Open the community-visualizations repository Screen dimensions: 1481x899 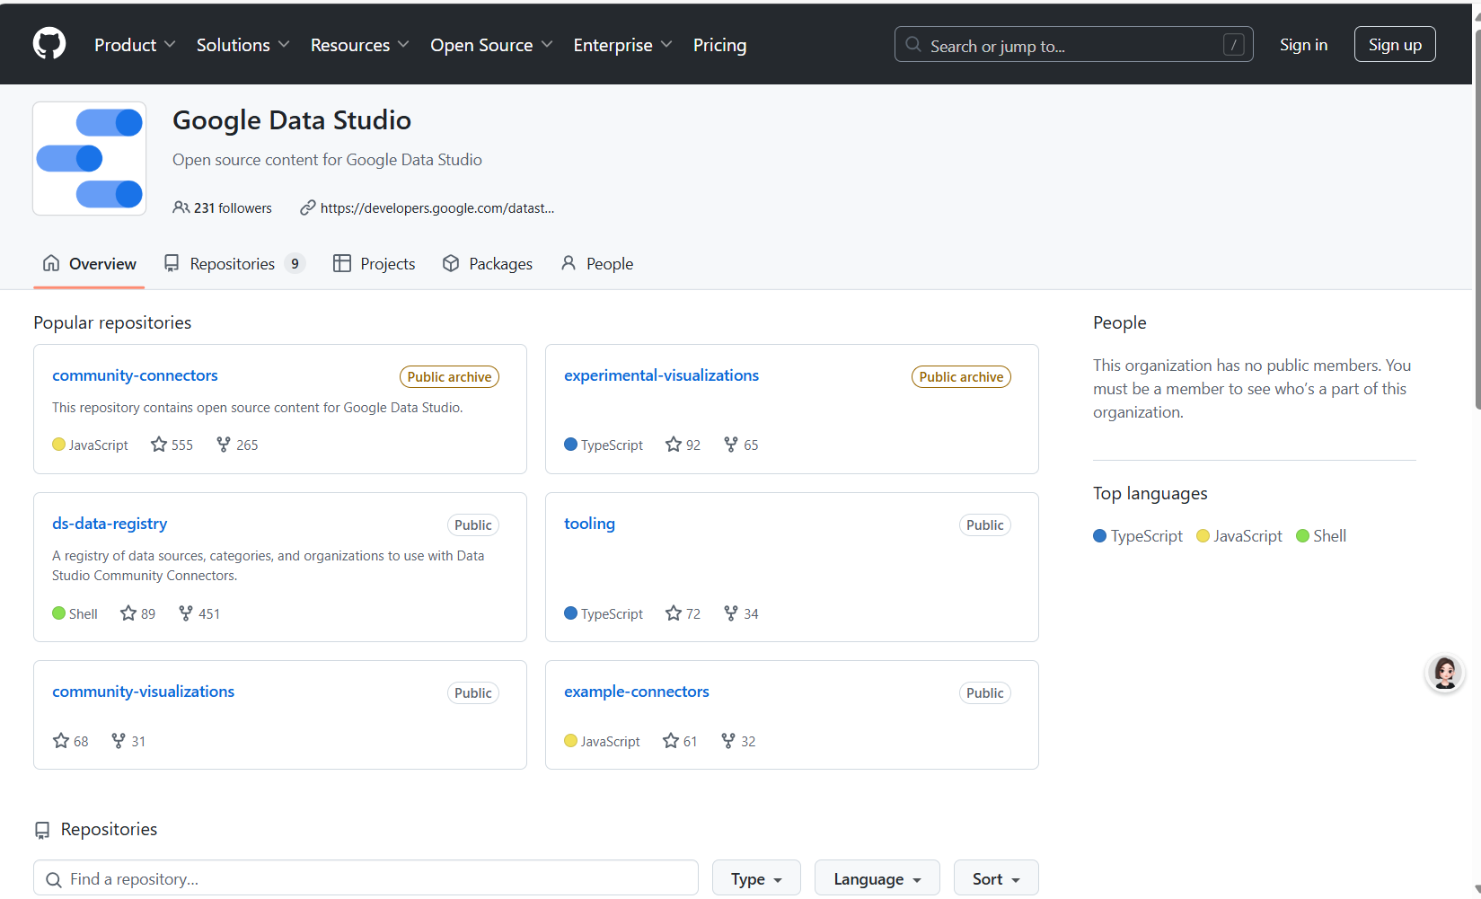tap(143, 692)
